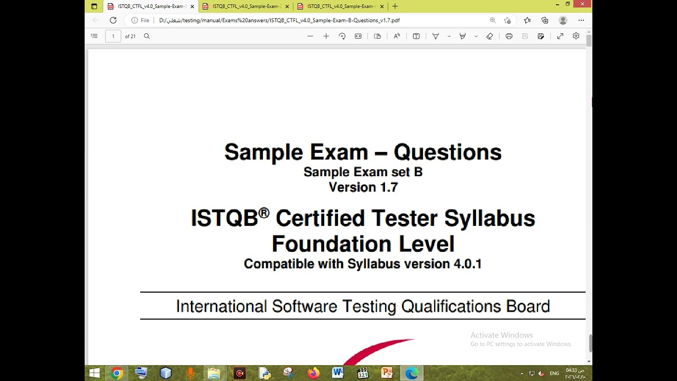Click the address bar file path

coord(279,20)
